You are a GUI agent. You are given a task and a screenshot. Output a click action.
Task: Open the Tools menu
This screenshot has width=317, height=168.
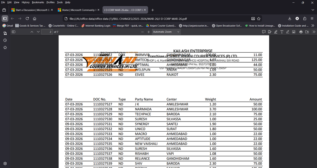(60, 3)
